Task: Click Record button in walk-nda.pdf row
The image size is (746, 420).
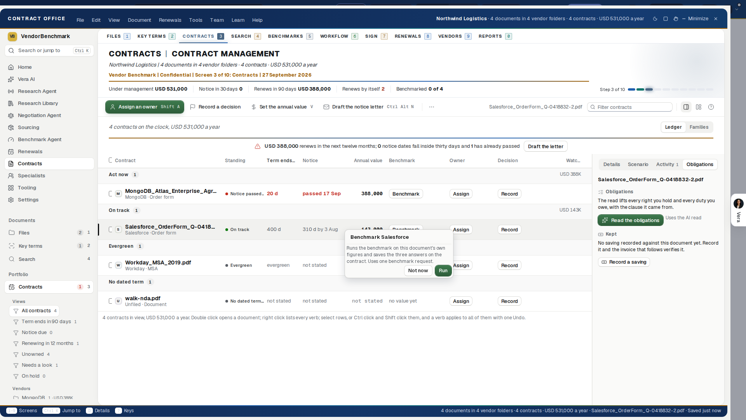Action: [x=509, y=301]
